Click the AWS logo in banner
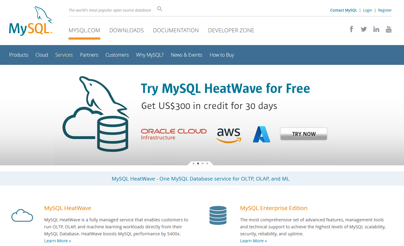Viewport: 404px width, 246px height. click(229, 135)
